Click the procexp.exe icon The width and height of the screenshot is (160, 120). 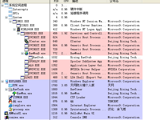[10, 109]
